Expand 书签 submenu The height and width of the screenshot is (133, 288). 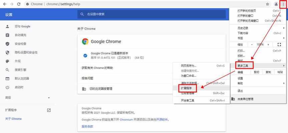coord(258,38)
